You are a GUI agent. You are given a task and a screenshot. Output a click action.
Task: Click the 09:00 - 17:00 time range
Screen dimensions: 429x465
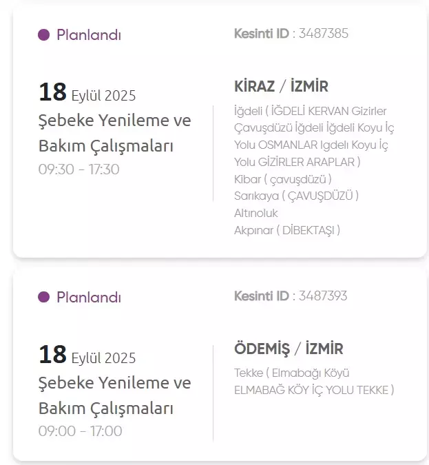(80, 432)
